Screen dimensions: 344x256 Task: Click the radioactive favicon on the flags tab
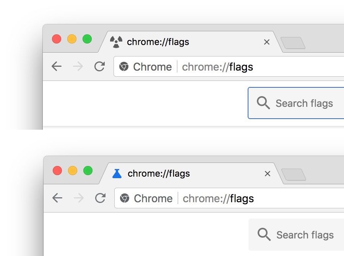(x=116, y=42)
